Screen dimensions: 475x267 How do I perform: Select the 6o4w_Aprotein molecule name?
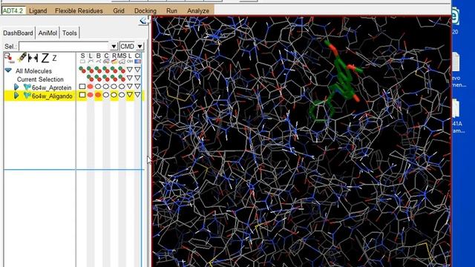click(x=51, y=88)
